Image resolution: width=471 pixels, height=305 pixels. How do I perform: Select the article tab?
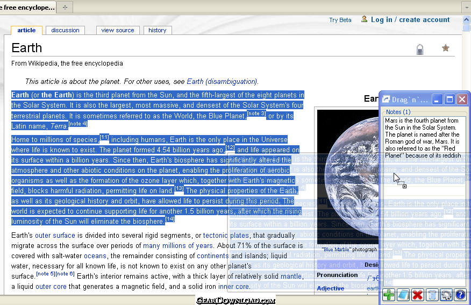point(26,30)
